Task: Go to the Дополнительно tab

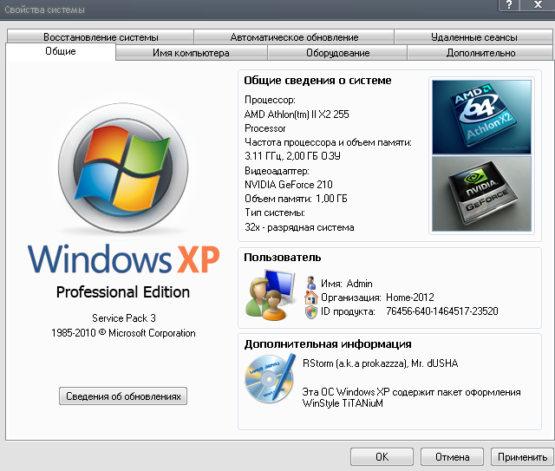Action: pyautogui.click(x=480, y=53)
